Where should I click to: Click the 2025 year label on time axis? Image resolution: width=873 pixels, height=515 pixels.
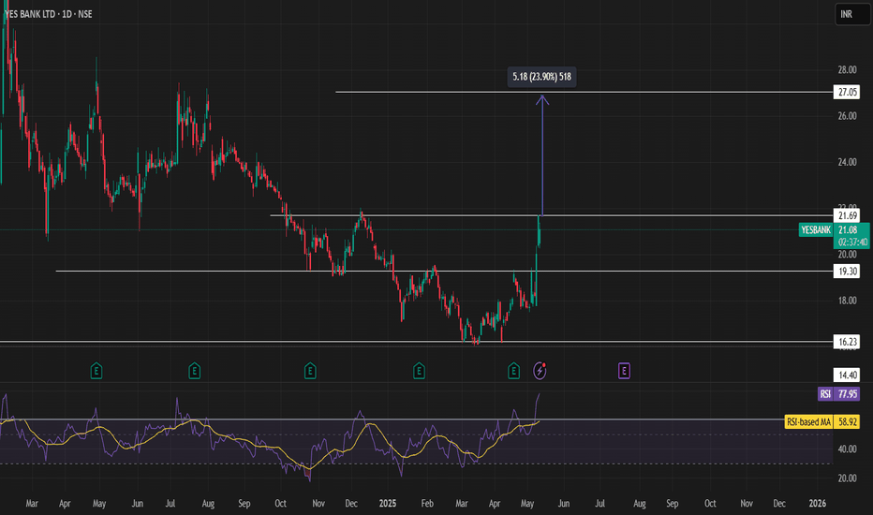click(388, 504)
